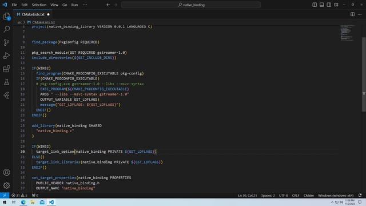Open the File menu
The image size is (366, 206).
click(x=14, y=5)
